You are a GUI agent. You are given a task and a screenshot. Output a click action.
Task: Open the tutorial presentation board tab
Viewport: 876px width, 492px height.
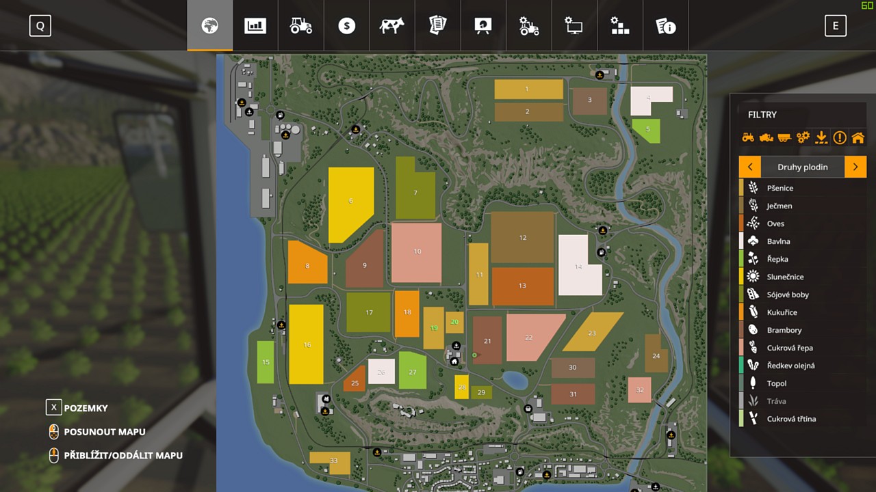click(483, 26)
